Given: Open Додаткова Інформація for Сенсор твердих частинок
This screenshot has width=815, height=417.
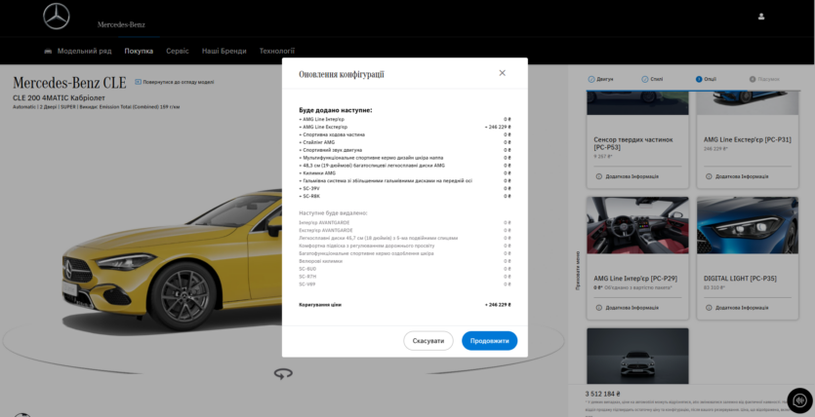Looking at the screenshot, I should 632,176.
